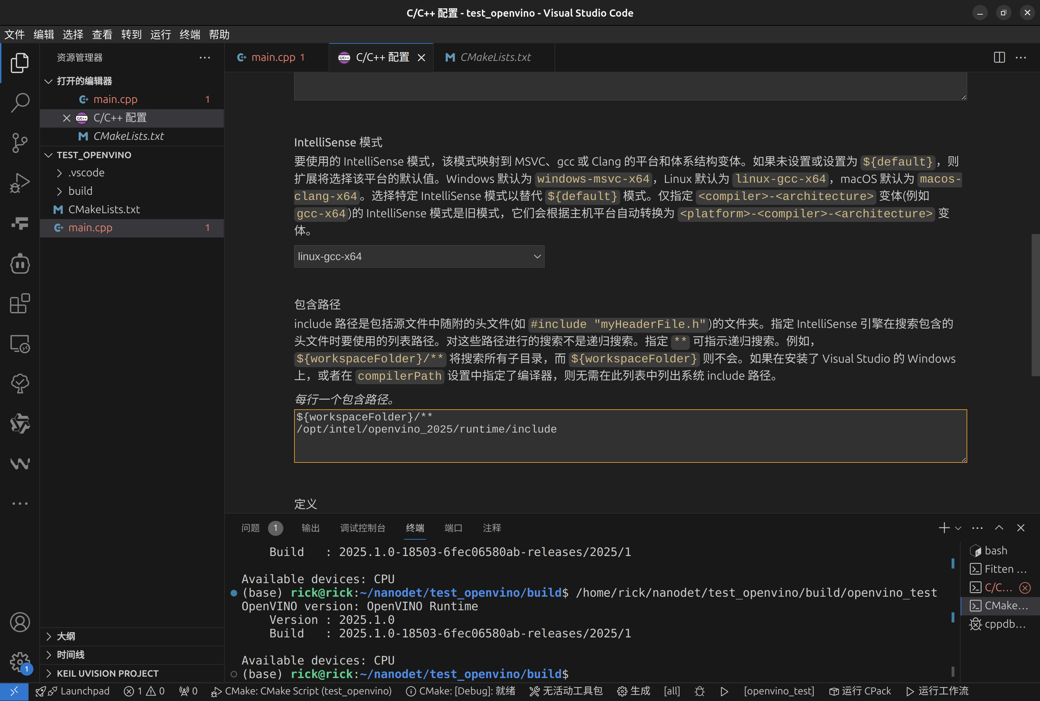Open the 文件 menu

click(14, 34)
